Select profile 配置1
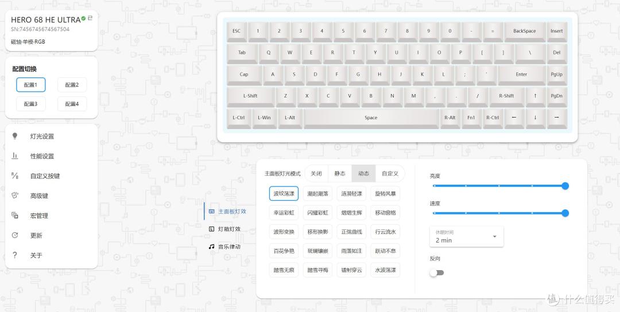Screen dimensions: 620x312 coord(31,84)
